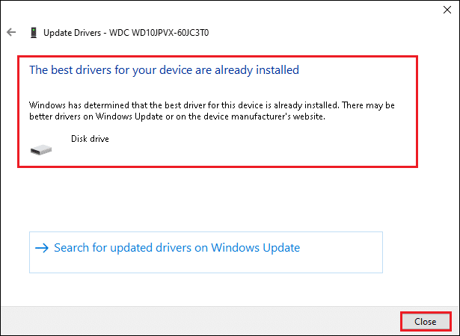460x336 pixels.
Task: Click the back arrow in the title bar
Action: click(11, 33)
